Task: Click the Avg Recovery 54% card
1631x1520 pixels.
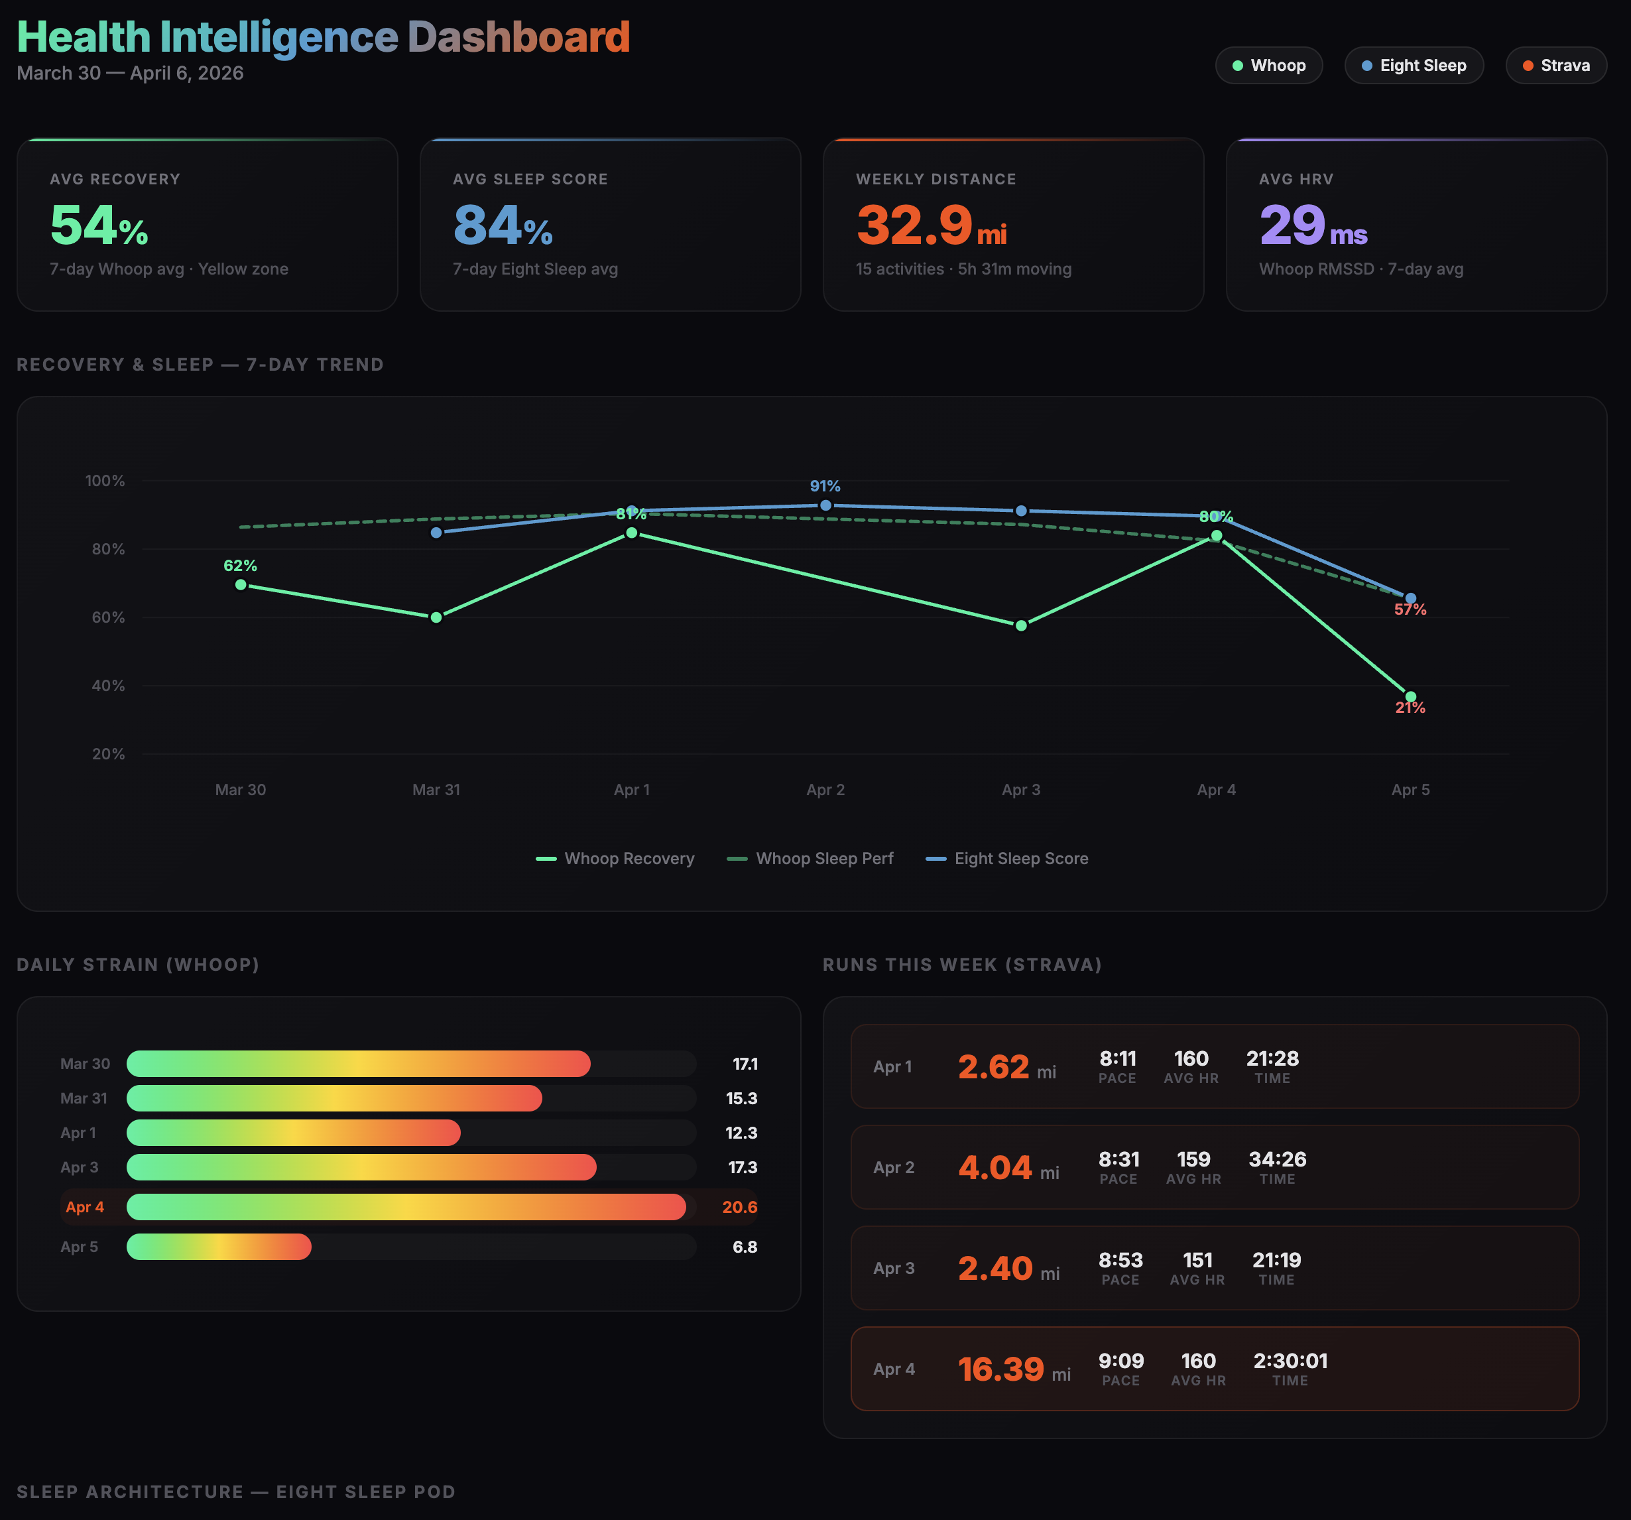Action: click(x=208, y=224)
